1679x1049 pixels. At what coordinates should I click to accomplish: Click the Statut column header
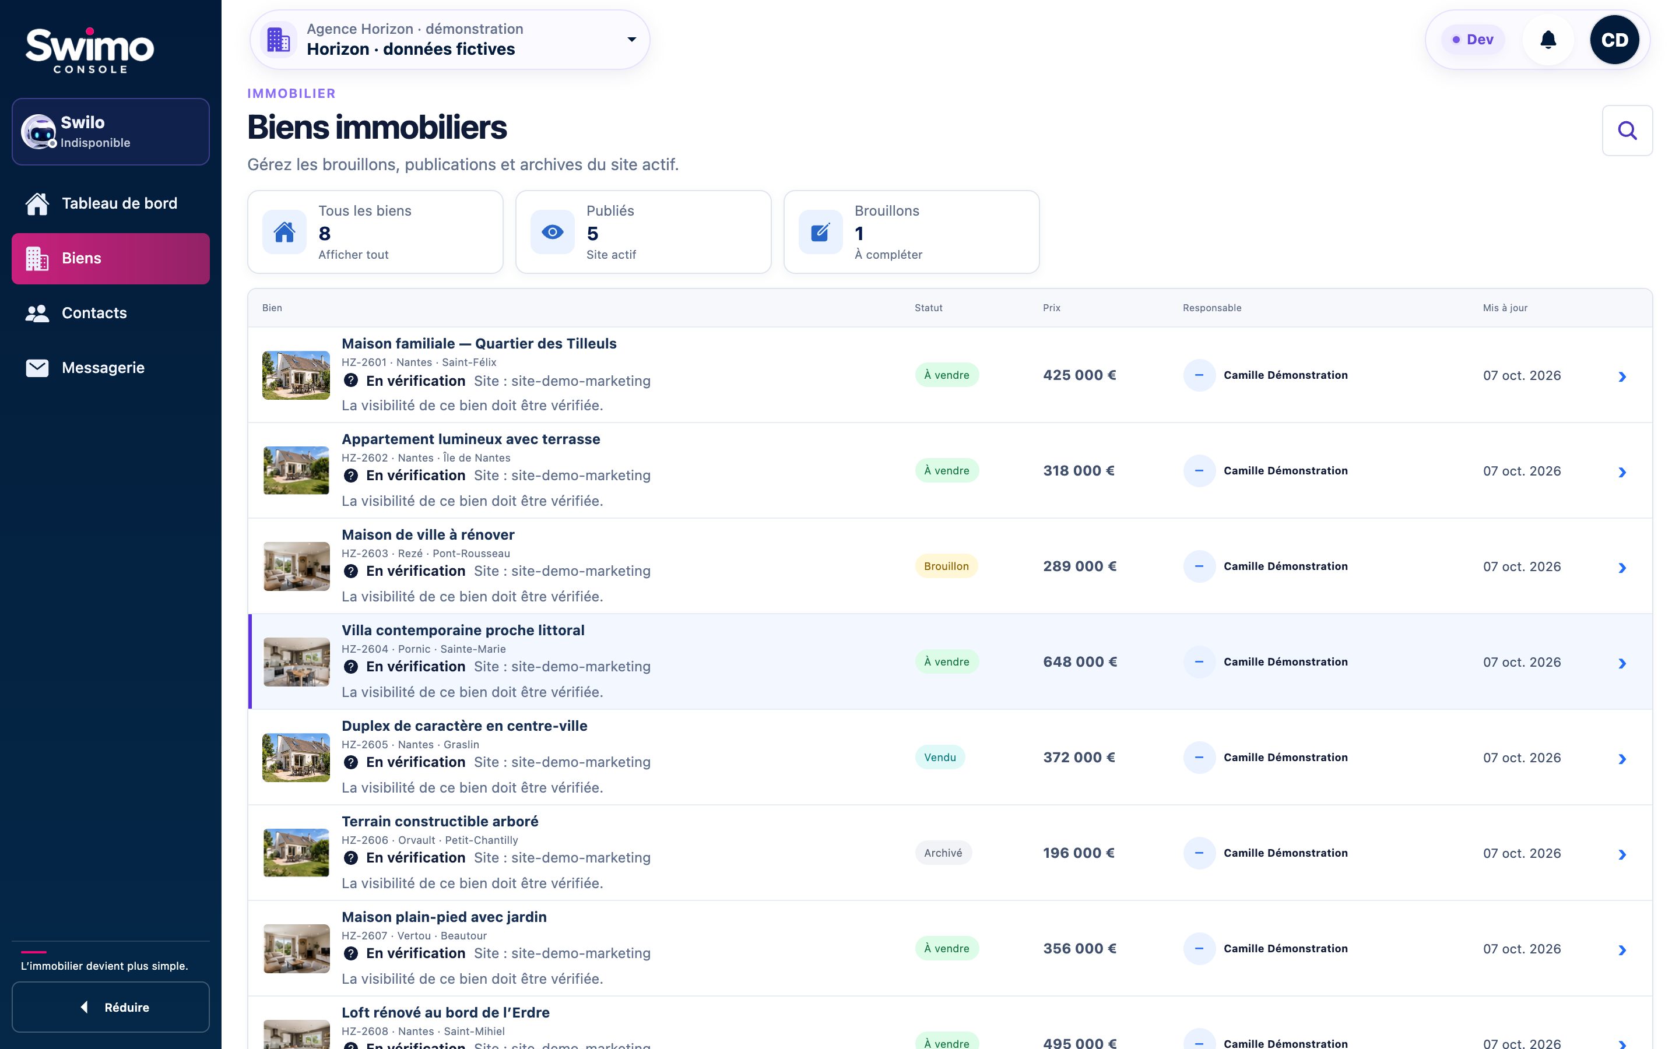928,308
